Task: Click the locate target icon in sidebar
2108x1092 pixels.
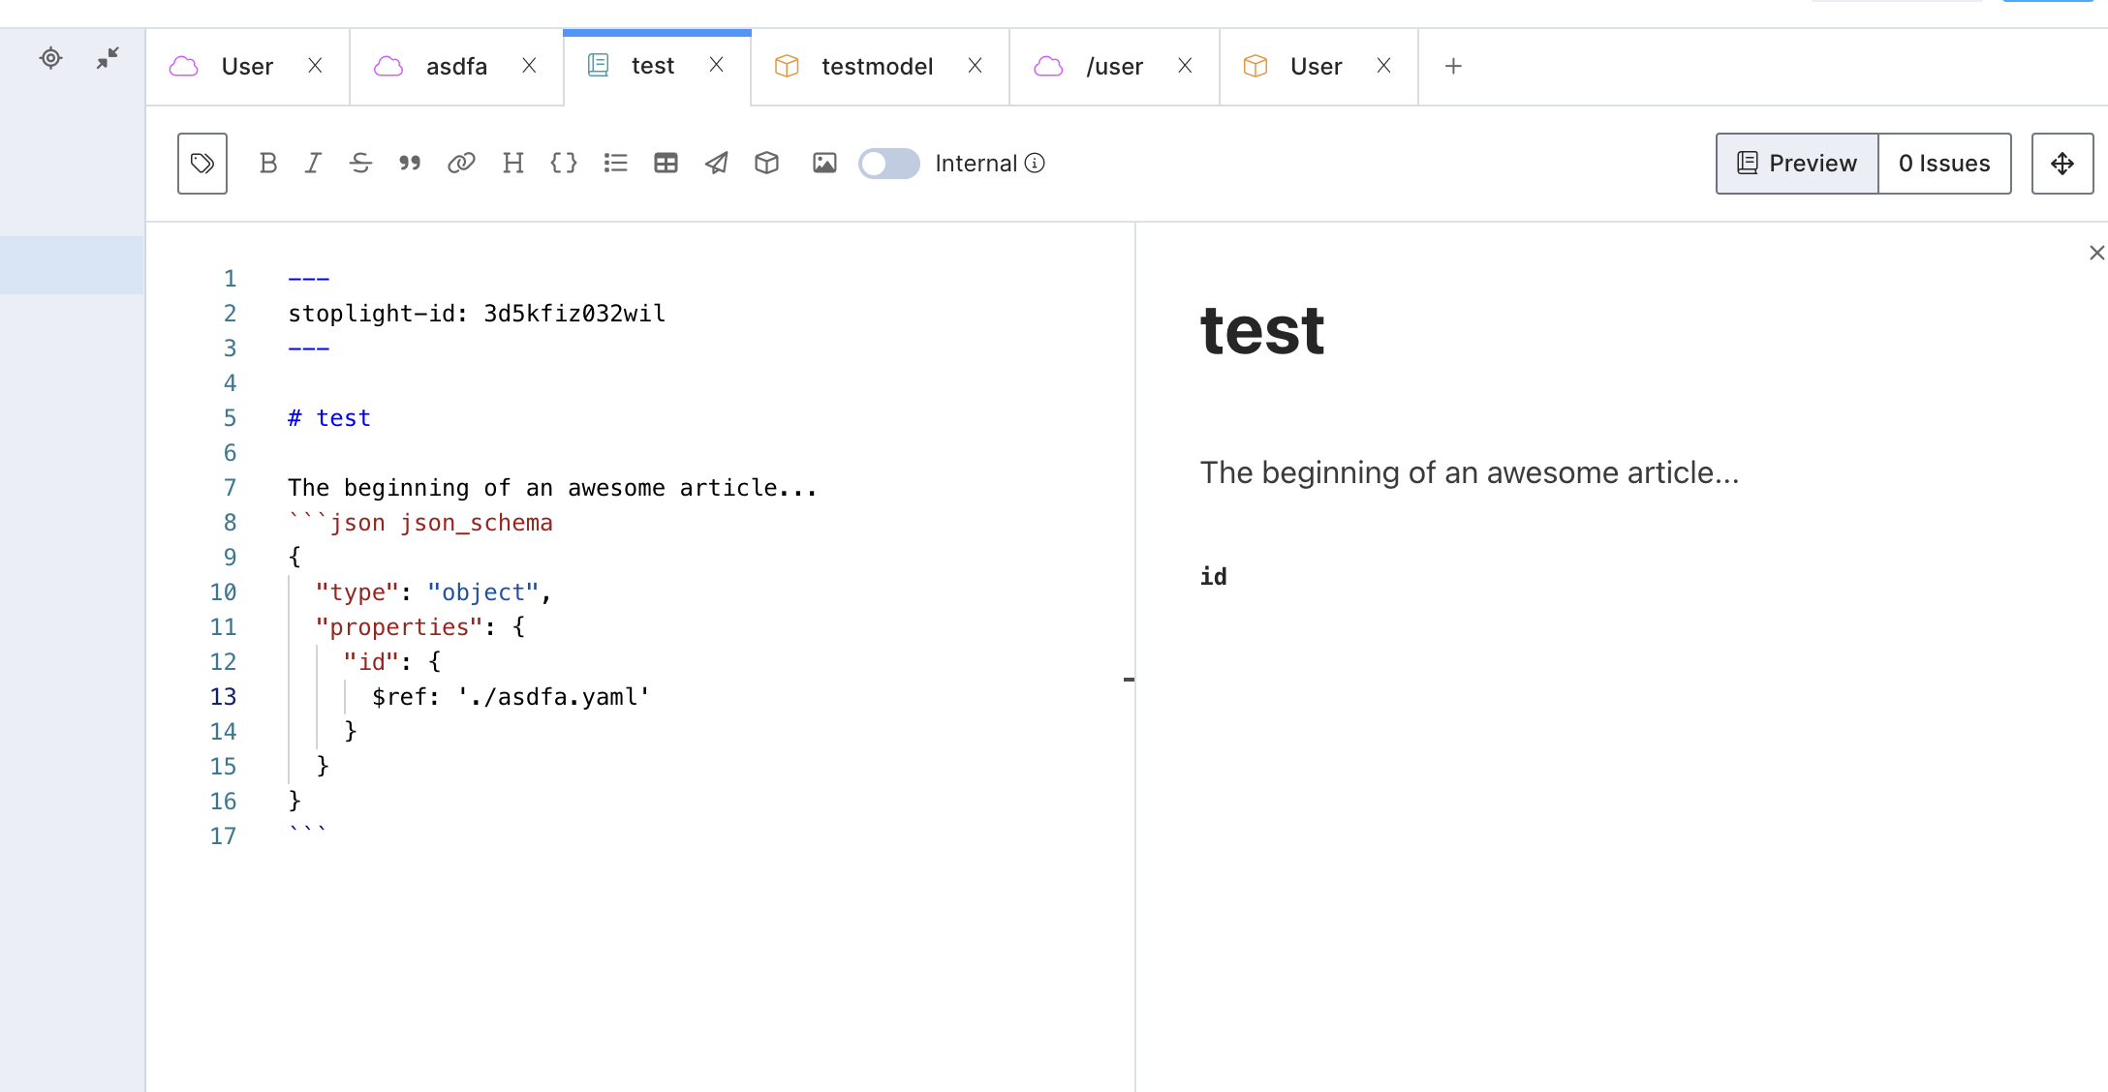Action: pos(50,58)
